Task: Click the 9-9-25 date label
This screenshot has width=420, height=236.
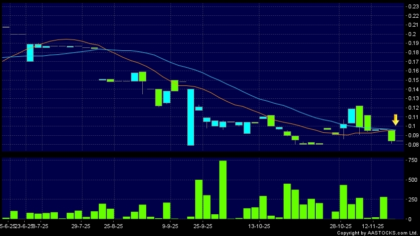Action: [170, 226]
